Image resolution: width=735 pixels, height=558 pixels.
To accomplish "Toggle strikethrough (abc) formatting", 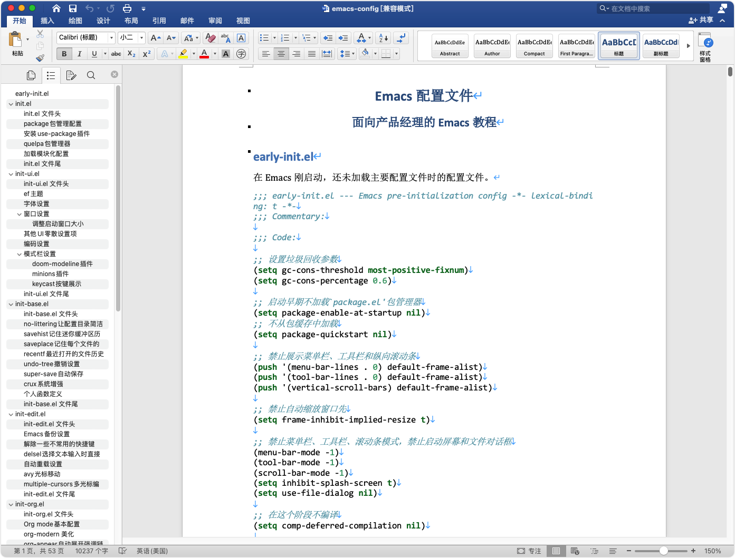I will [116, 54].
